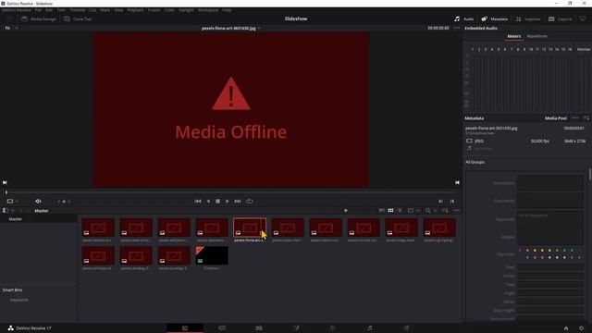Open the Edit menu
The width and height of the screenshot is (592, 333).
tap(49, 10)
